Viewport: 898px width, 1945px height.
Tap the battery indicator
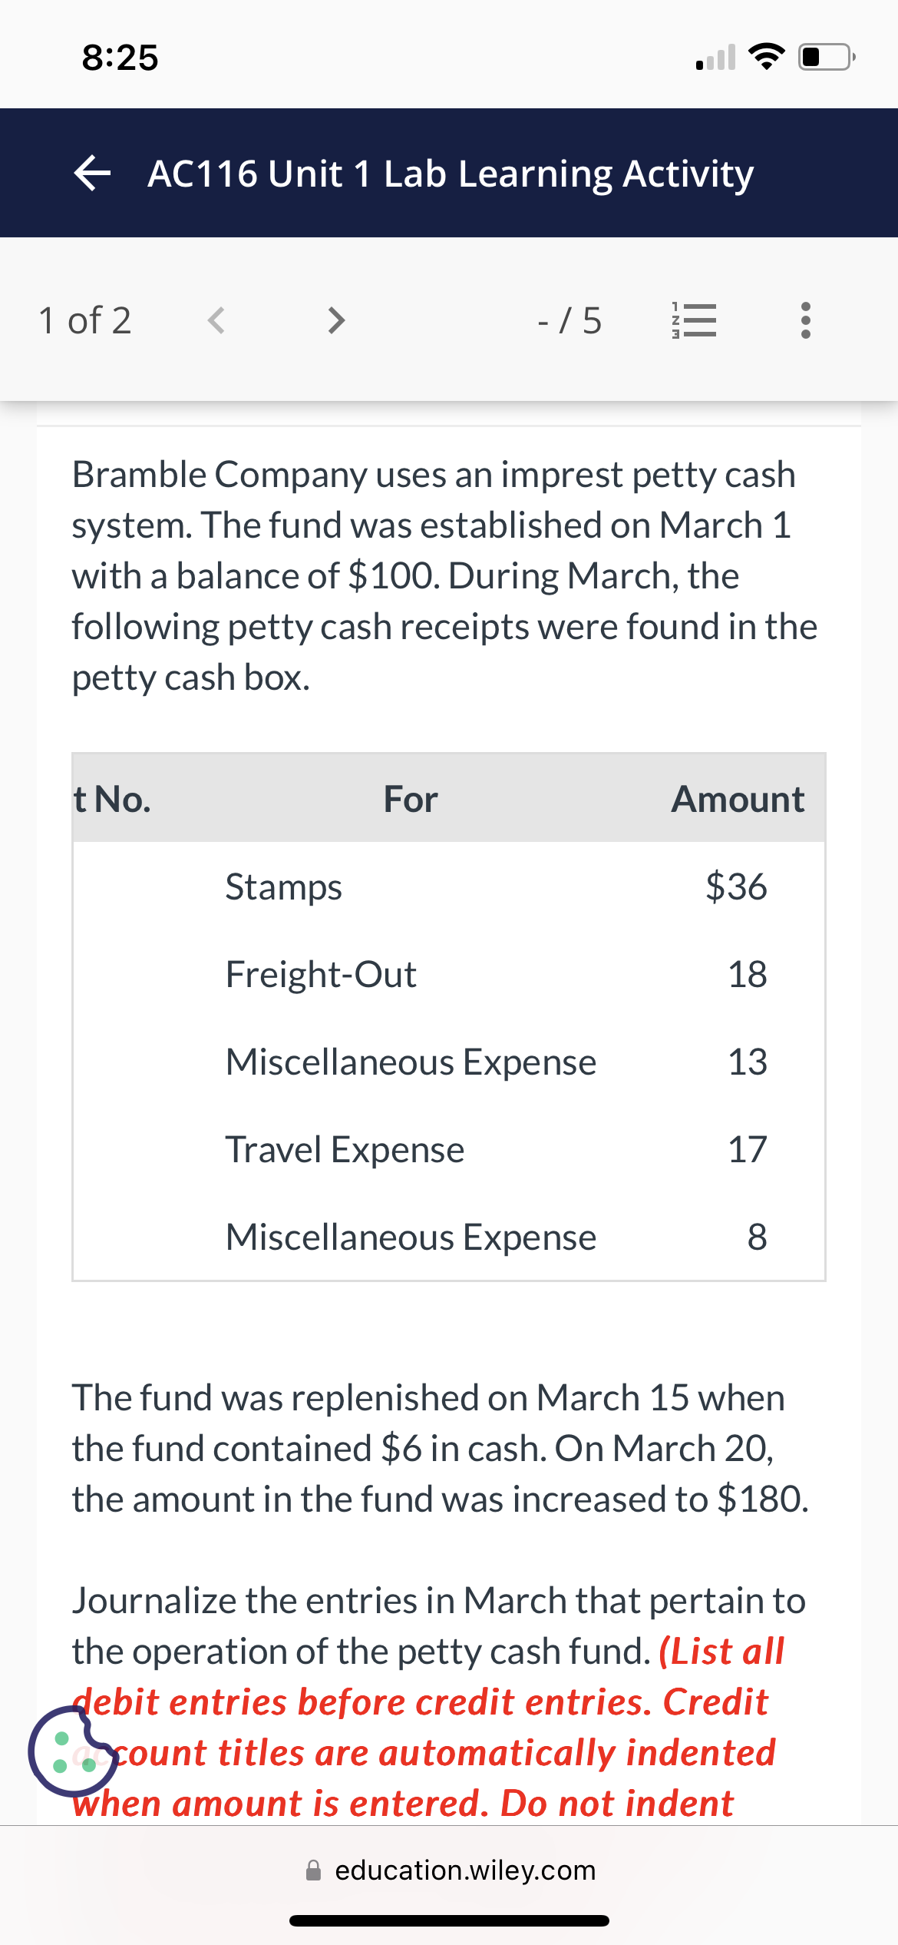pyautogui.click(x=826, y=58)
